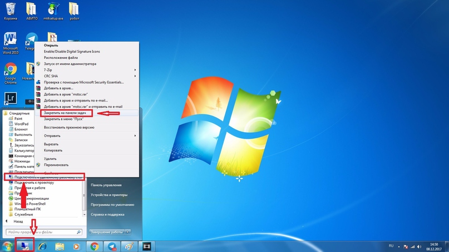Launch Google Chrome desktop shortcut

[x=11, y=73]
